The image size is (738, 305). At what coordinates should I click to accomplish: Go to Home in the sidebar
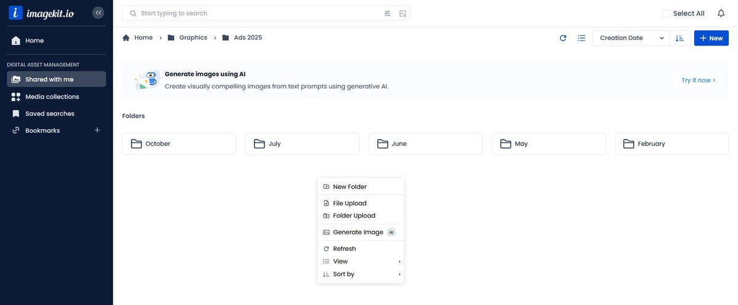tap(57, 41)
